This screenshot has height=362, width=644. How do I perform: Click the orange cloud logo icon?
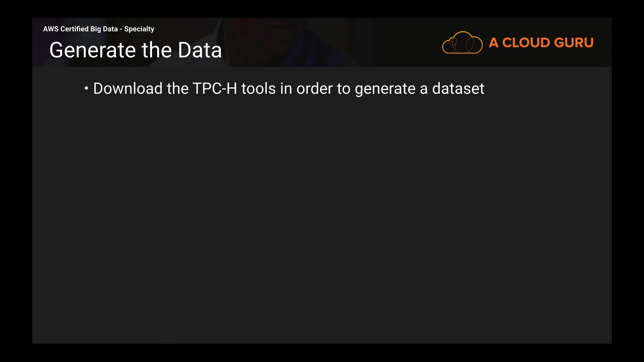[x=462, y=43]
